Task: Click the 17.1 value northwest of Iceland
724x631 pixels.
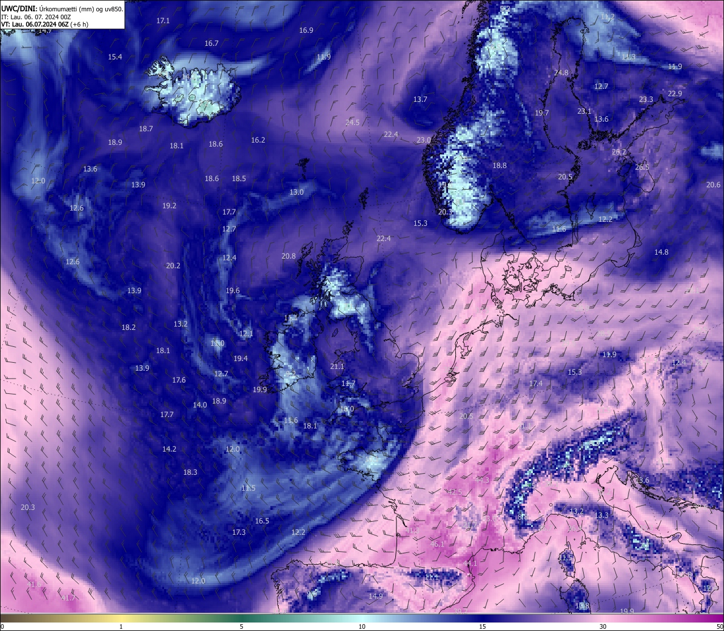Action: point(163,20)
